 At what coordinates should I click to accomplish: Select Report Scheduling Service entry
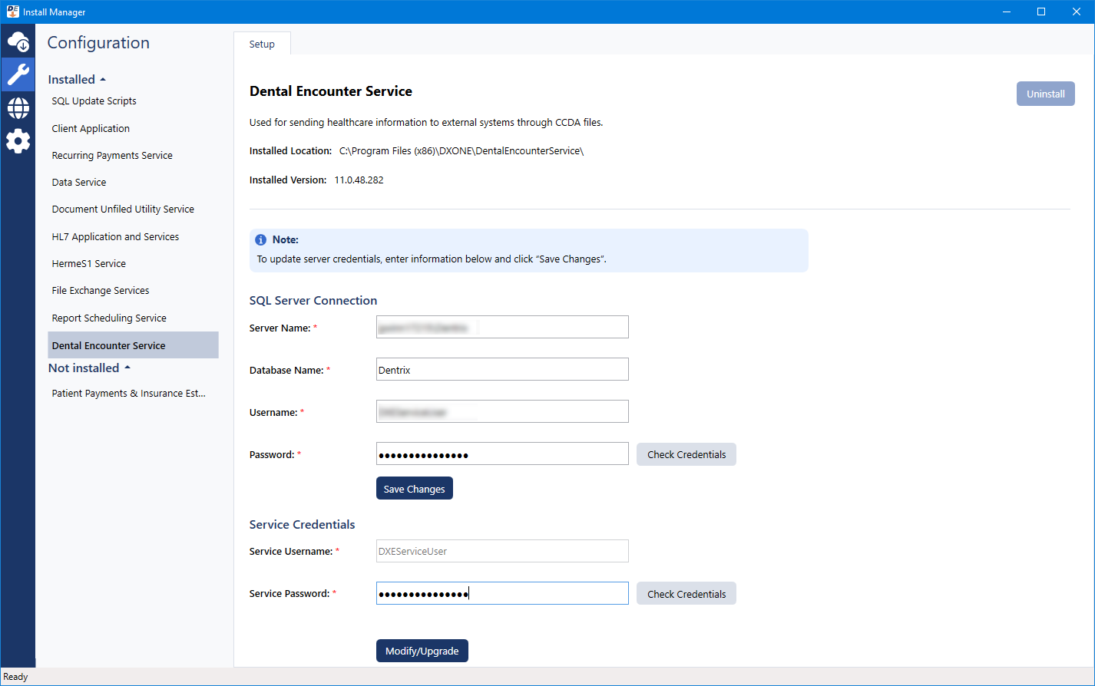[x=109, y=318]
